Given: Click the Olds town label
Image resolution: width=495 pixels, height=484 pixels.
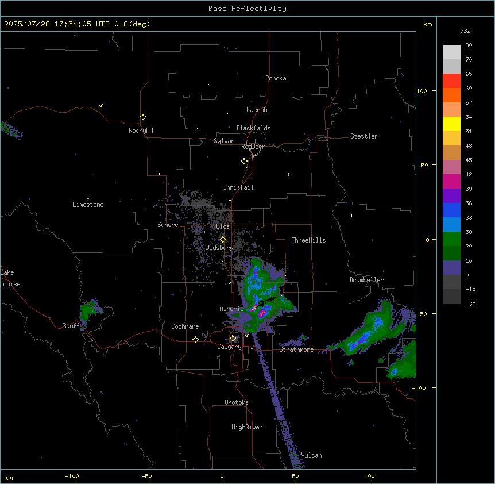Looking at the screenshot, I should (223, 226).
